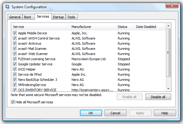This screenshot has height=124, width=183.
Task: Select Service de l'iPod name text
Action: point(30,74)
